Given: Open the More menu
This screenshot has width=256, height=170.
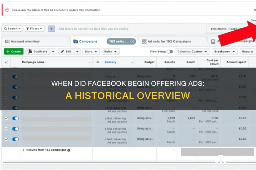Looking at the screenshot, I should (x=91, y=51).
